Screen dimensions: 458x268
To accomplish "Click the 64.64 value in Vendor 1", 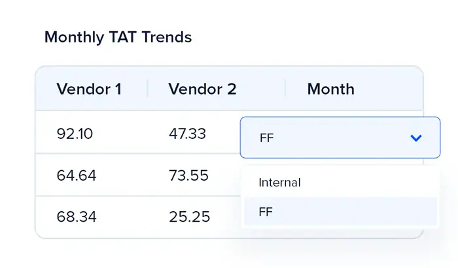I will point(76,175).
